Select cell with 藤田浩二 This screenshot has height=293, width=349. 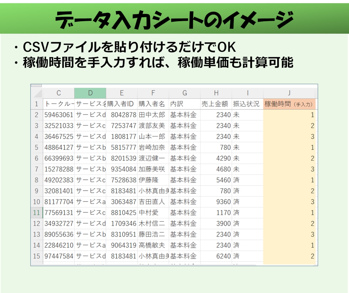coord(153,234)
